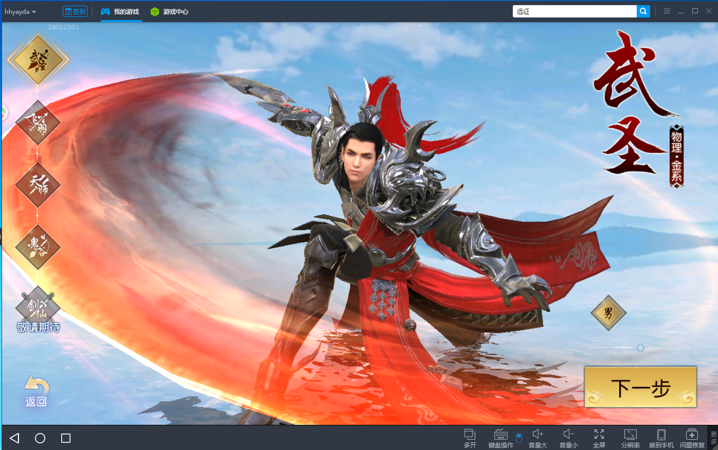
Task: Go back with the 返回 arrow
Action: [37, 391]
